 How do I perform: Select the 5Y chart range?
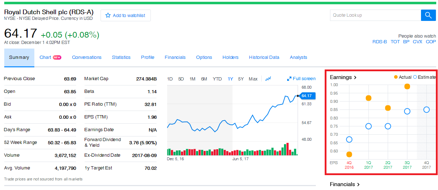coord(241,79)
